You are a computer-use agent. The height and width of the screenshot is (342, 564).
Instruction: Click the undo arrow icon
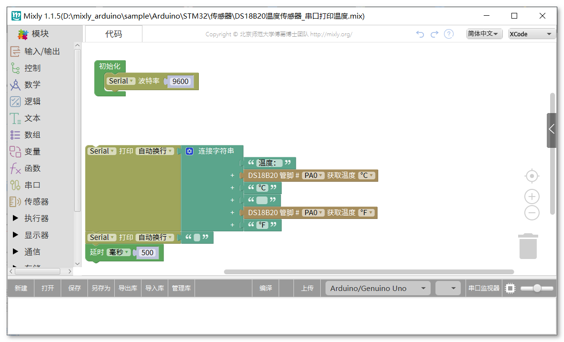tap(420, 34)
